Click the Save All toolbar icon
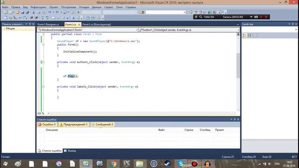Viewport: 299px width, 168px height. (28, 13)
